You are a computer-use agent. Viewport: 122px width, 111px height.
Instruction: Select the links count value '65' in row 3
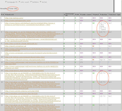tap(81, 23)
